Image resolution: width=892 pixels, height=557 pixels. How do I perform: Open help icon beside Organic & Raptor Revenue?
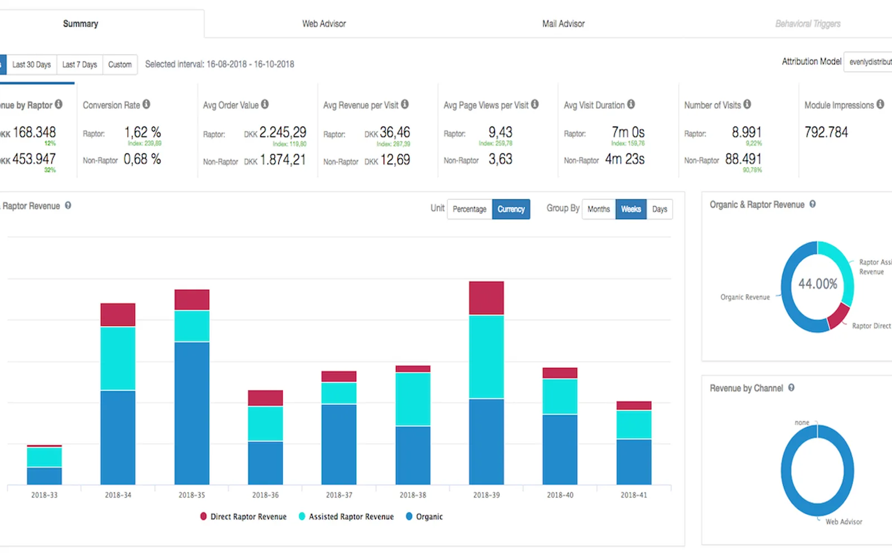tap(812, 204)
